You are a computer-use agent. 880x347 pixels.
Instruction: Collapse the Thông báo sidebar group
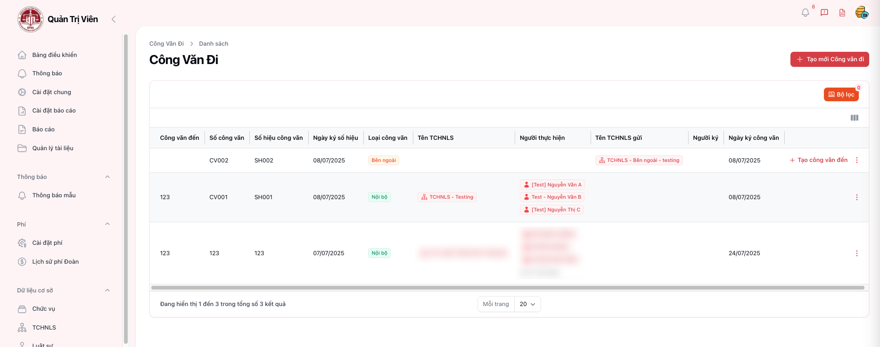click(107, 177)
